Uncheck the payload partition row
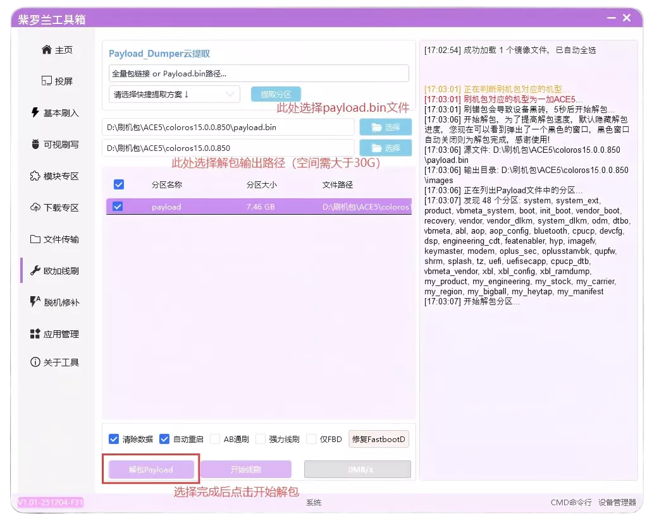This screenshot has width=659, height=528. [118, 207]
